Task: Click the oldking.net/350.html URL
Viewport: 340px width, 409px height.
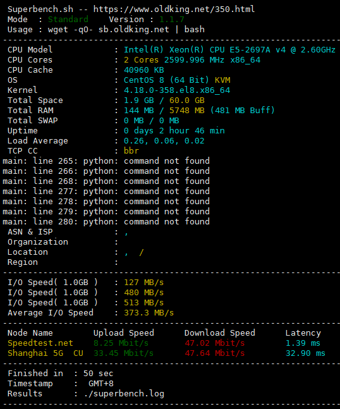Action: click(x=174, y=9)
